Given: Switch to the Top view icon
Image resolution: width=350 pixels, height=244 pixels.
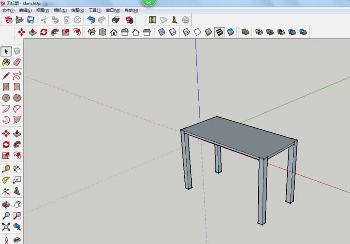Looking at the screenshot, I should pyautogui.click(x=102, y=32).
